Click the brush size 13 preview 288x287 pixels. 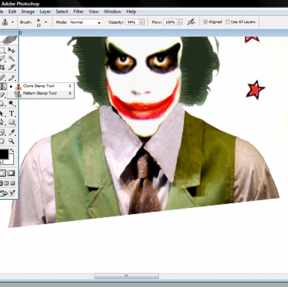pos(38,23)
